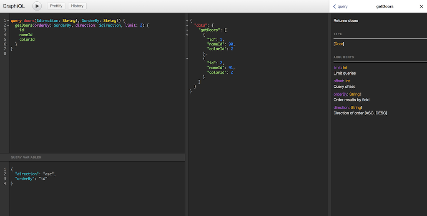
Task: Click the "direction": "asc" variable line
Action: coord(36,174)
